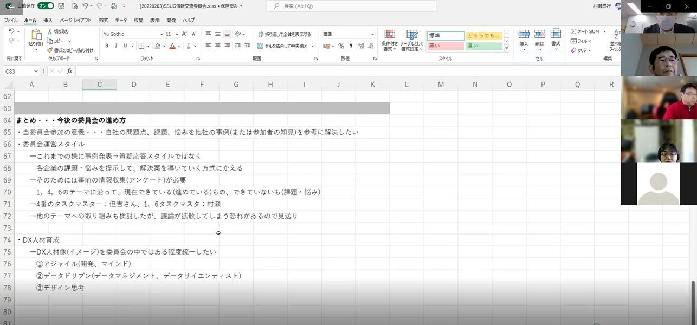
Task: Click the Save icon in the title bar
Action: point(61,6)
